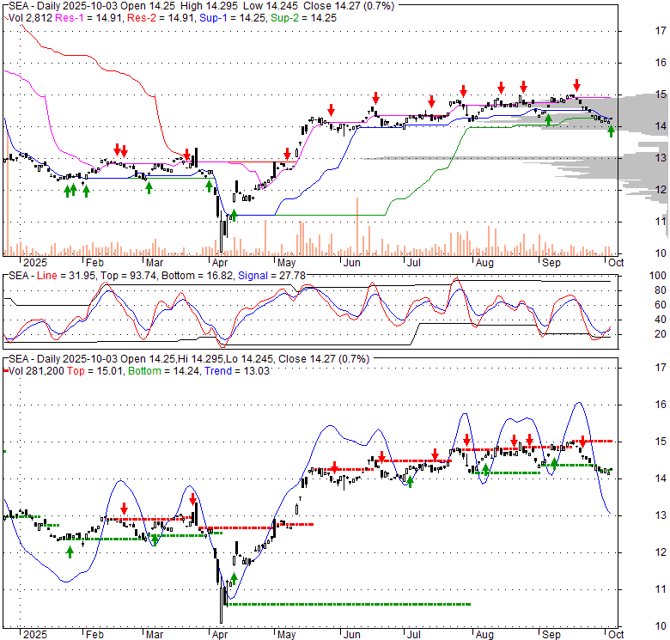
Task: Select the Trend = 13.03 label
Action: (237, 371)
